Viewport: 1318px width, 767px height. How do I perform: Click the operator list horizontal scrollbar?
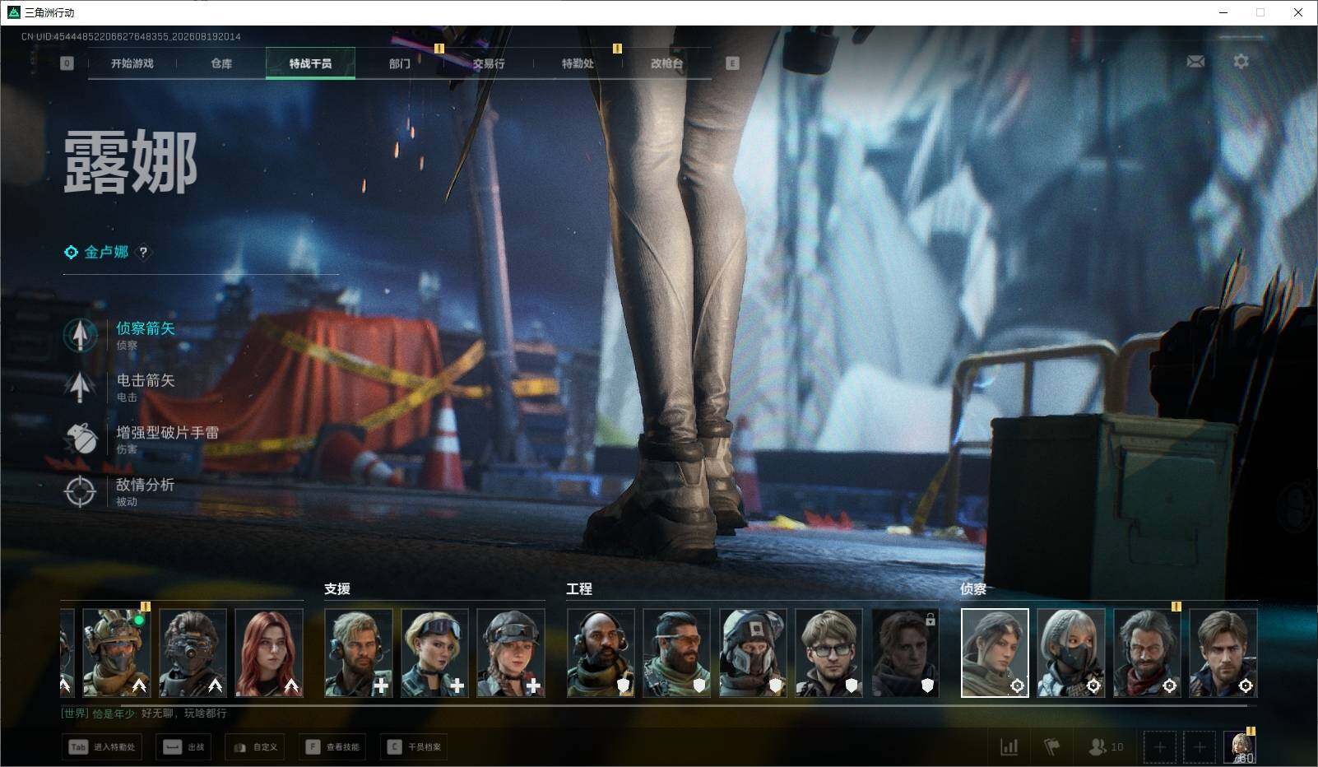[683, 705]
